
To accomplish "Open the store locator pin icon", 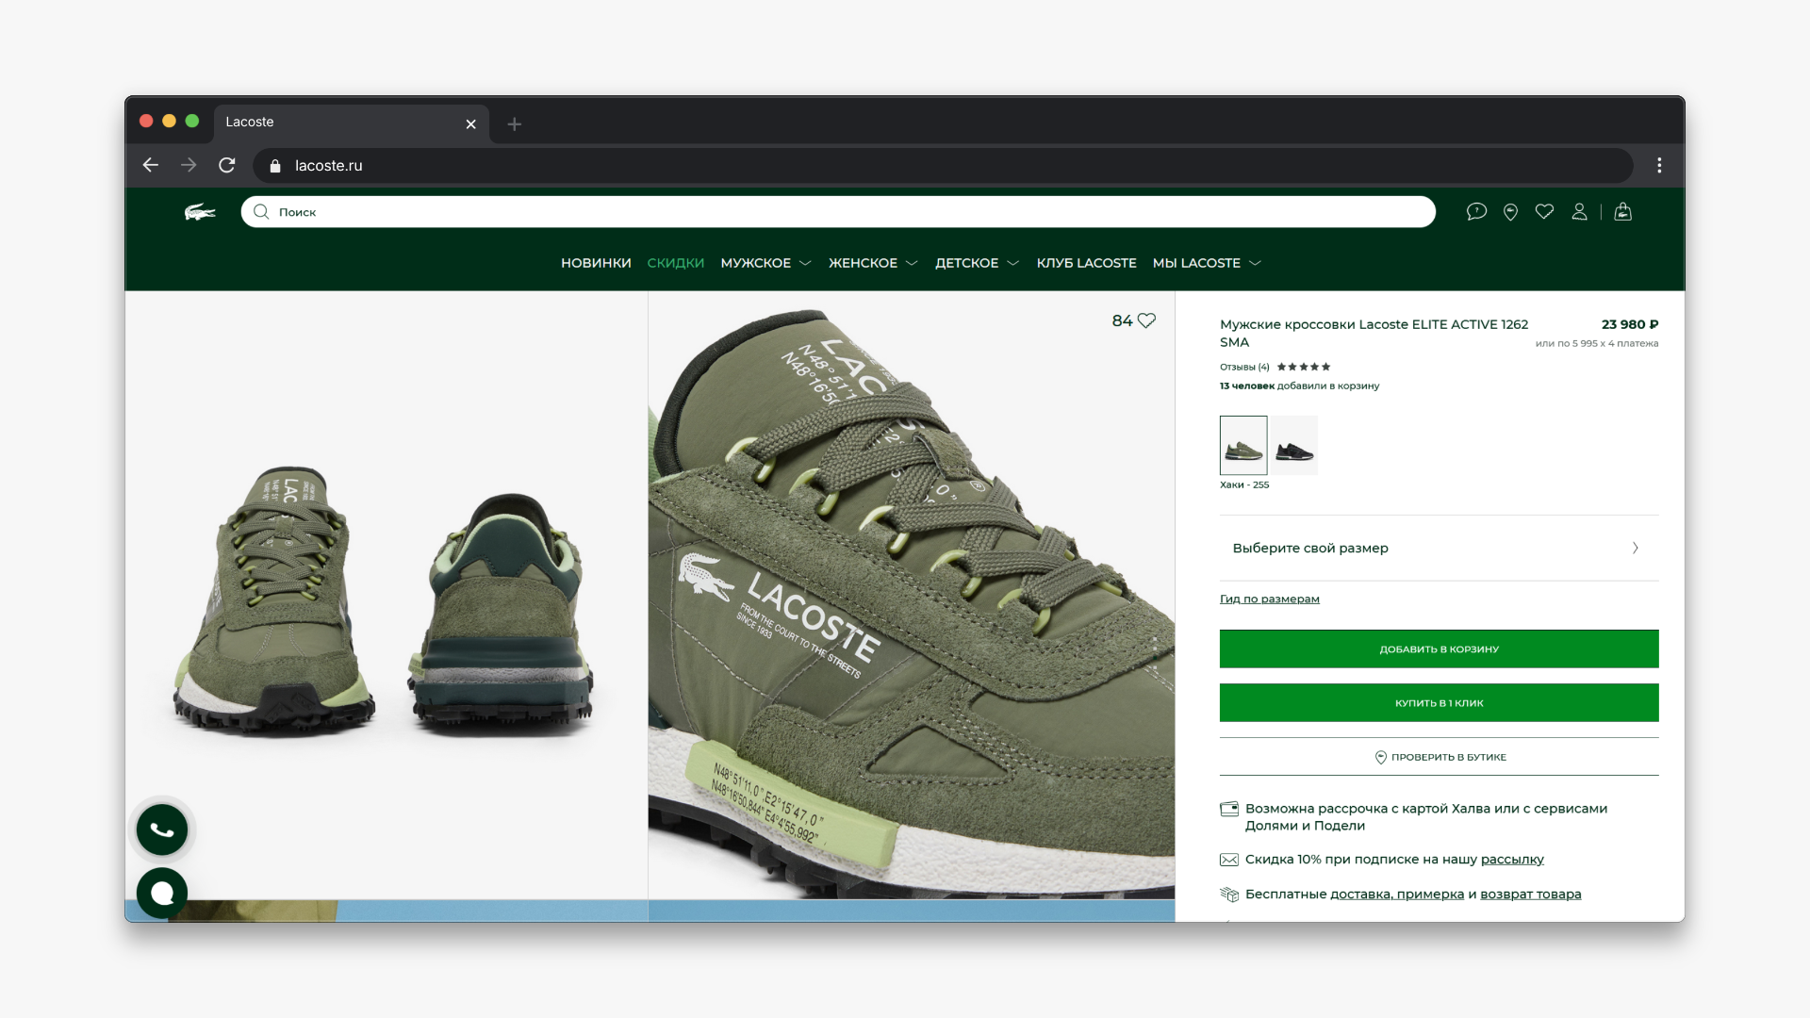I will point(1510,212).
